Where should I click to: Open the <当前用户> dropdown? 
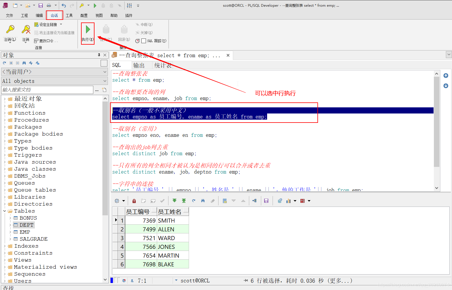tap(105, 72)
